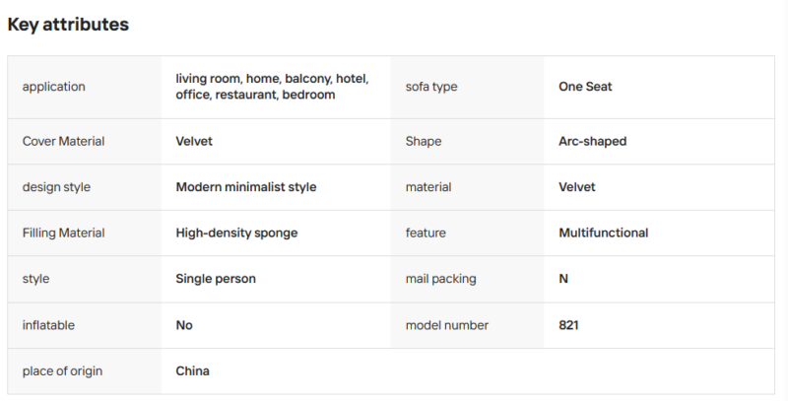Click the Key attributes heading
The width and height of the screenshot is (788, 401).
tap(68, 24)
